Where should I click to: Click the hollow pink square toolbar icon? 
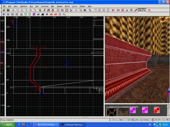(67, 10)
